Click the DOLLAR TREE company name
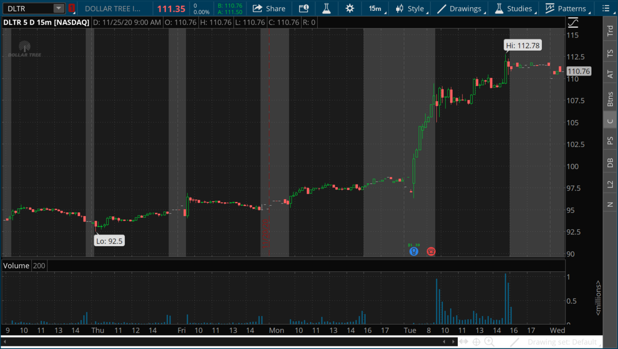 pyautogui.click(x=112, y=9)
